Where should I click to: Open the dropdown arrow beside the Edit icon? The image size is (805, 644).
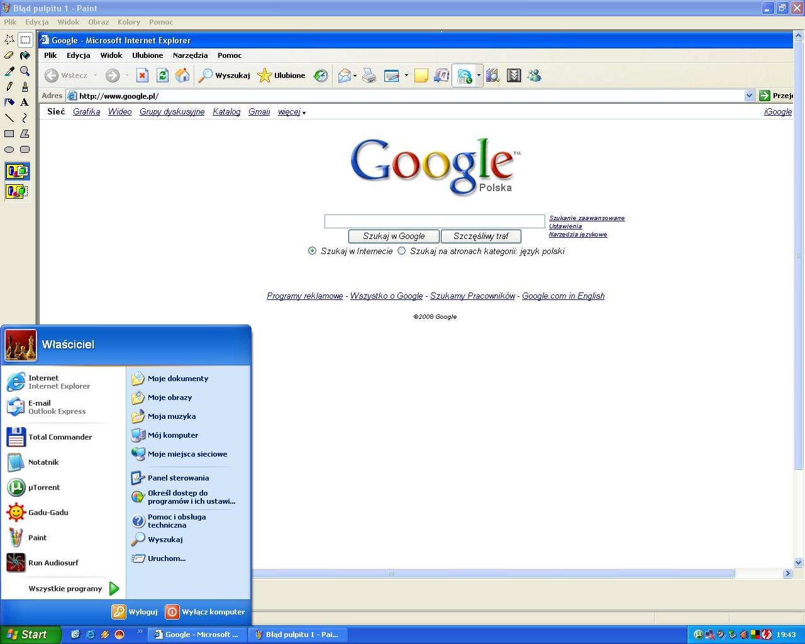(x=406, y=76)
